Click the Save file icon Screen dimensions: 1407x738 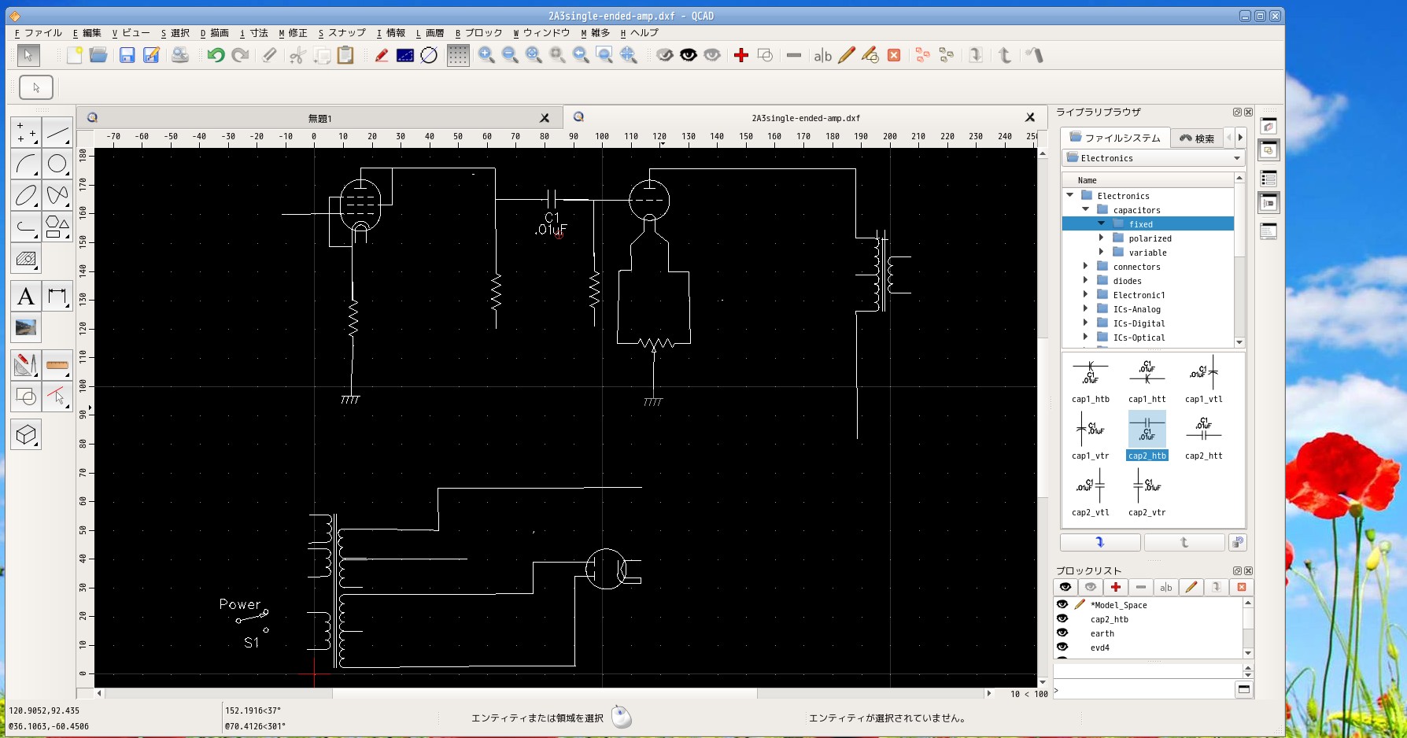click(127, 55)
